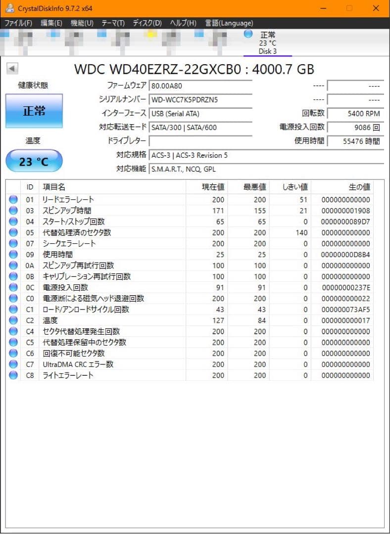
Task: Open the ディスク(D) menu
Action: click(x=147, y=23)
